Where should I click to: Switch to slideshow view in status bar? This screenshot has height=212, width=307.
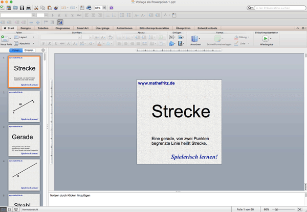tap(16, 209)
